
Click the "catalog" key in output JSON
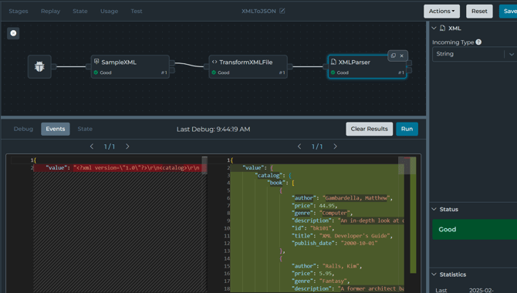269,175
